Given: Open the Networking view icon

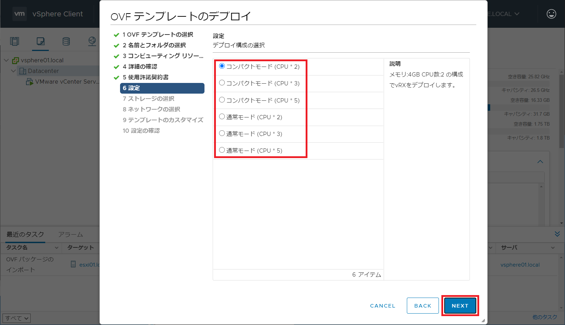Looking at the screenshot, I should (x=92, y=41).
